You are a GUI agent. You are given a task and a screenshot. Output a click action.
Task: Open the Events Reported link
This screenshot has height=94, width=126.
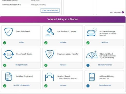pos(105,85)
